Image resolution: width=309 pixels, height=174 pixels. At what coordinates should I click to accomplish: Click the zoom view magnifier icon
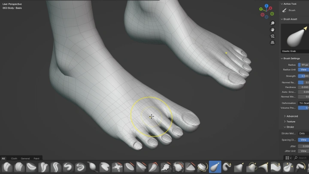pyautogui.click(x=272, y=23)
